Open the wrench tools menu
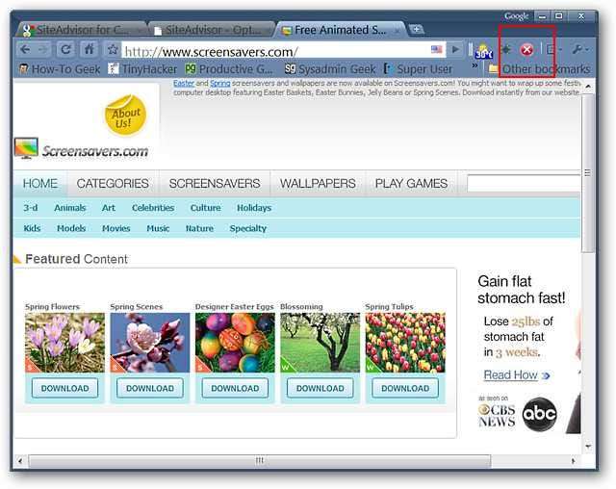 (580, 49)
